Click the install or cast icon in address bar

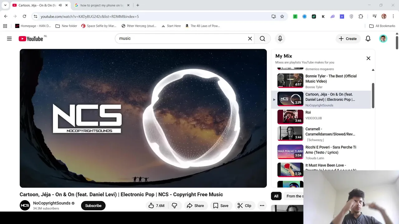point(274,16)
